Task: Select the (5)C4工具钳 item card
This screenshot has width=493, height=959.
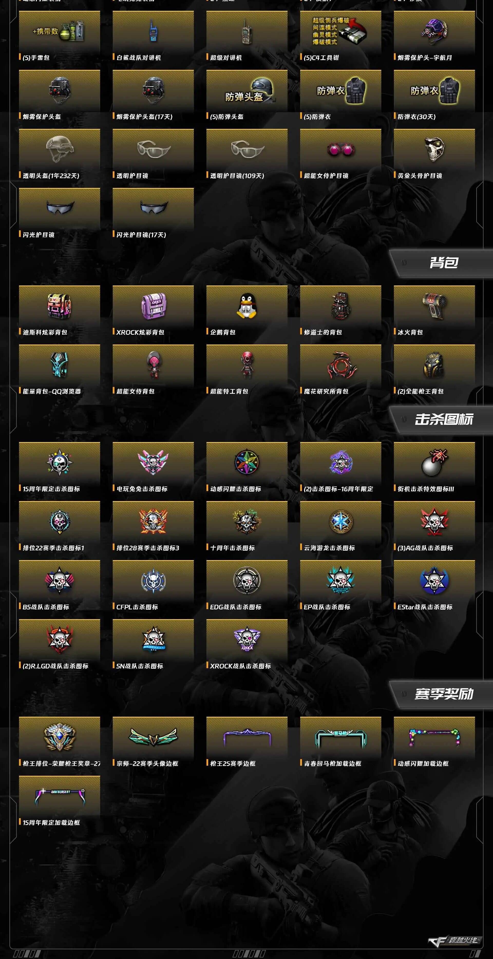Action: 341,36
